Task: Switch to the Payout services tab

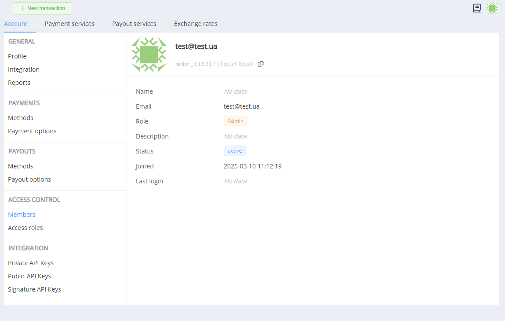Action: tap(134, 24)
